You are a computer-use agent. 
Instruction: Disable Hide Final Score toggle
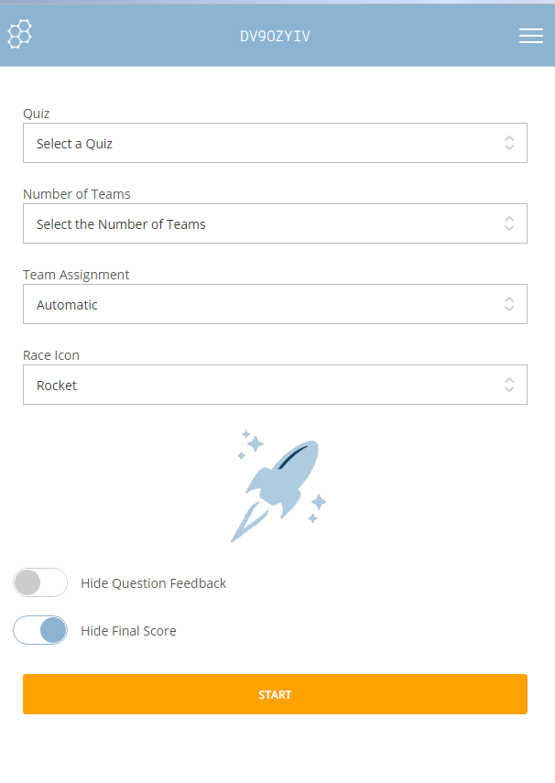[40, 630]
